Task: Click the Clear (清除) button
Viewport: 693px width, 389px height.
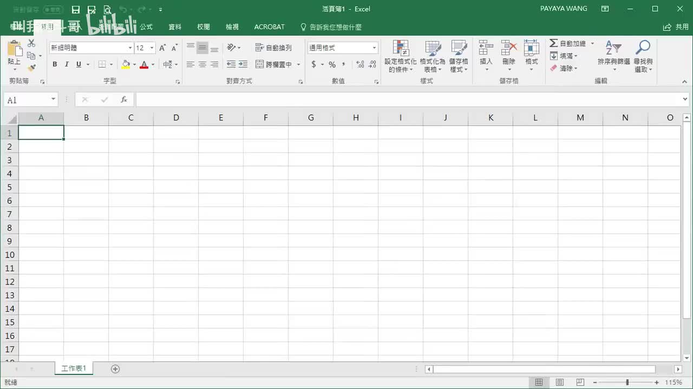Action: click(x=564, y=68)
